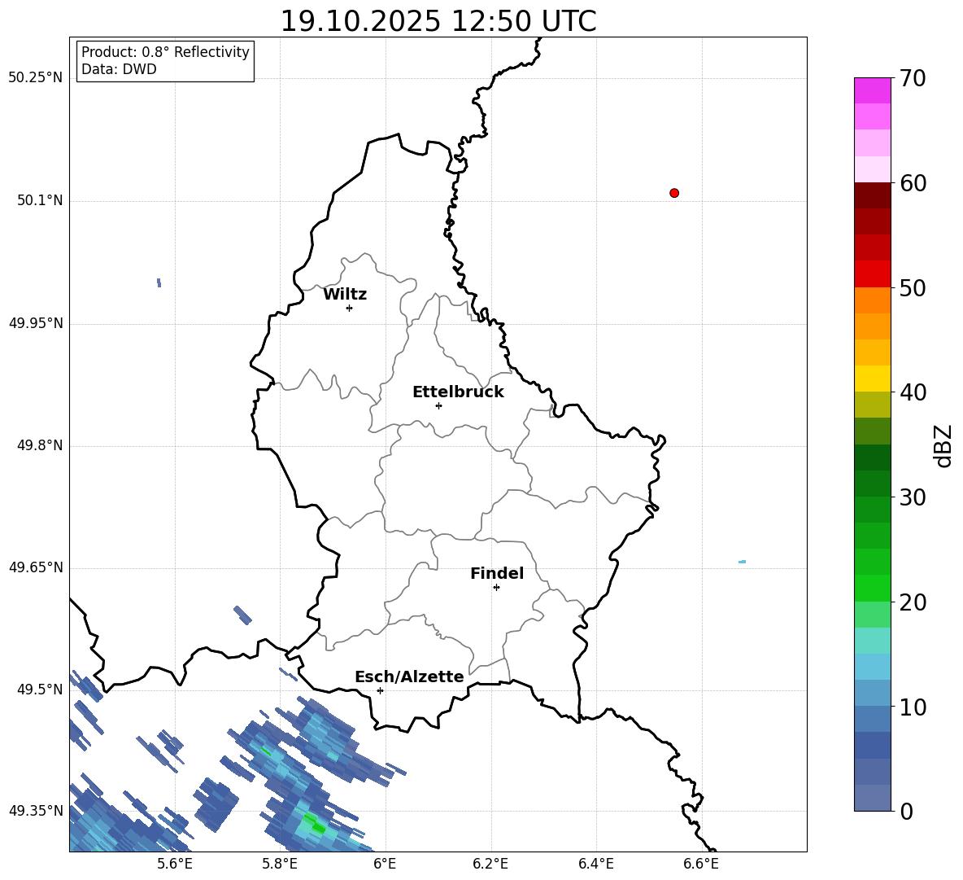Viewport: 963px width, 880px height.
Task: Click the 6.2°E longitude label
Action: click(490, 864)
